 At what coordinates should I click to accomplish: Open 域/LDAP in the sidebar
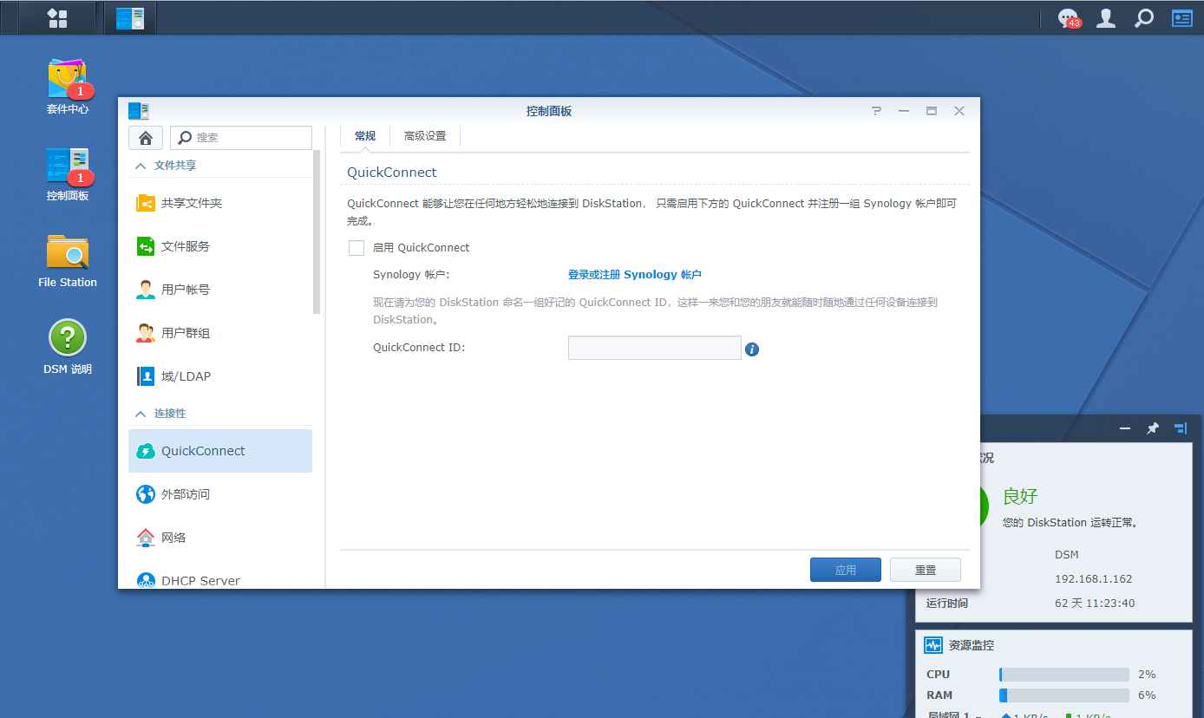(x=220, y=376)
